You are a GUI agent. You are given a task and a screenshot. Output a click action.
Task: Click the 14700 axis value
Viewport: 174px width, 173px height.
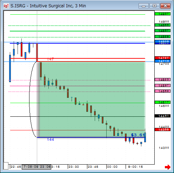(x=164, y=64)
